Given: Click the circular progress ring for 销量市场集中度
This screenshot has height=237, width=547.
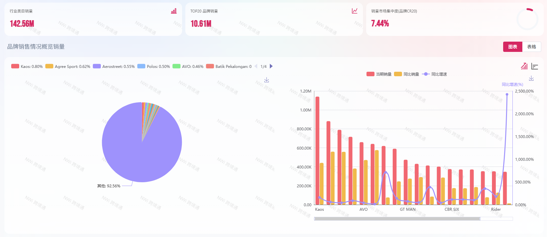Looking at the screenshot, I should pyautogui.click(x=527, y=19).
